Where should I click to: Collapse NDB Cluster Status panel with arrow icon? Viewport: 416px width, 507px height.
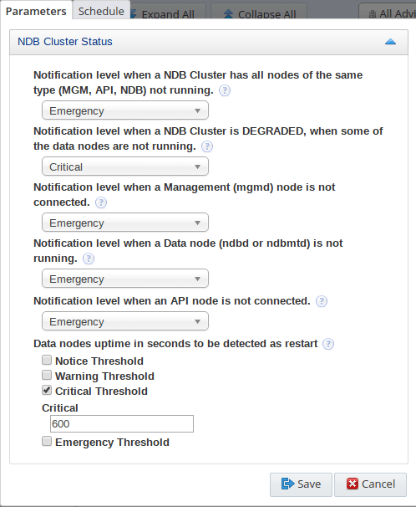(390, 42)
